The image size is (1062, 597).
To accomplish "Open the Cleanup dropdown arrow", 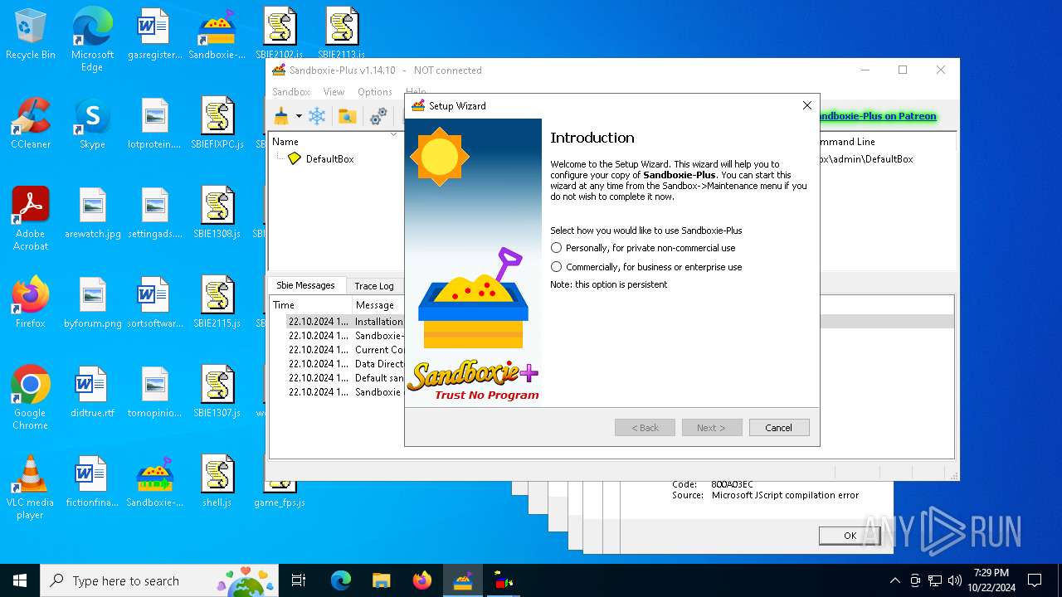I will pos(299,116).
